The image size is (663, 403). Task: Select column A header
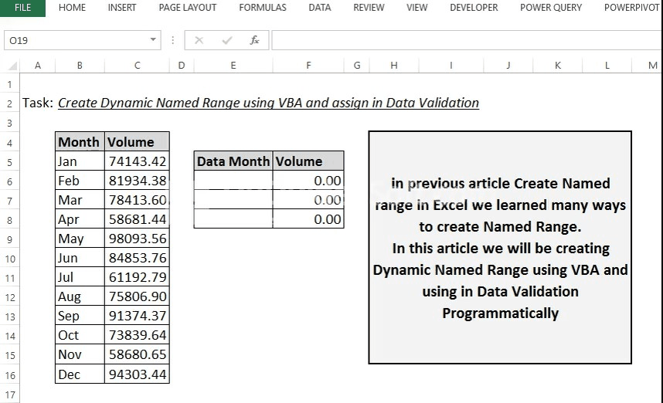tap(38, 66)
